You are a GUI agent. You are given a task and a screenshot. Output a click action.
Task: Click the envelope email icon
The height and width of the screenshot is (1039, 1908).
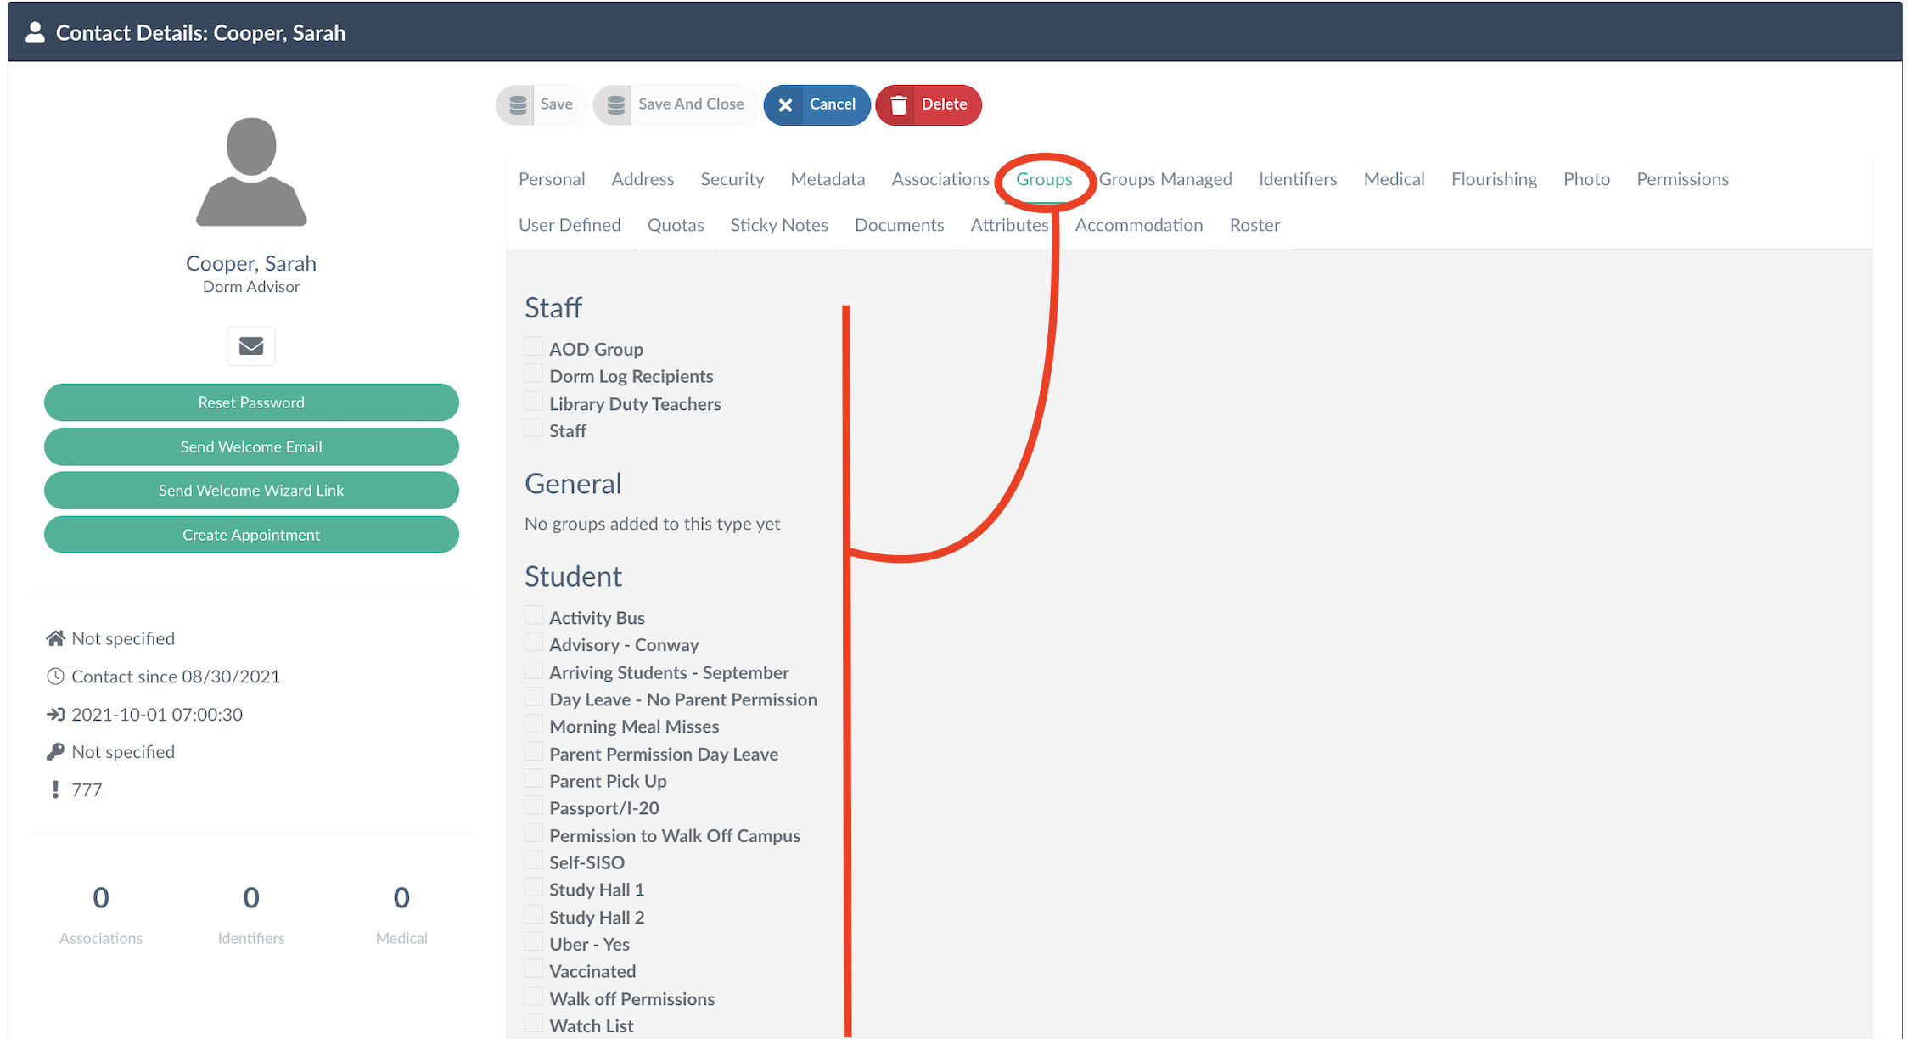coord(251,346)
